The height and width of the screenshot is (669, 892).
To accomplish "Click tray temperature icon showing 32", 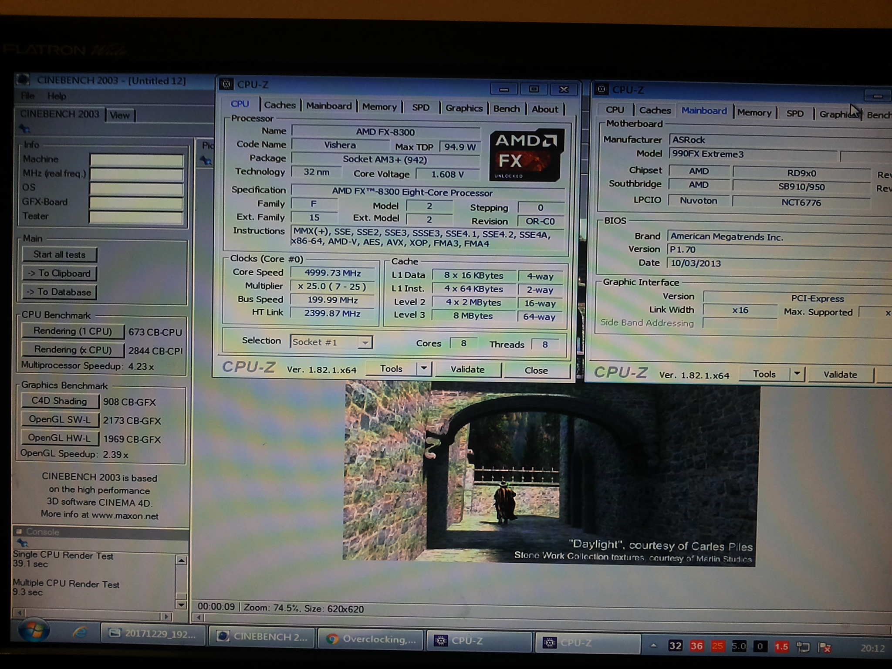I will click(x=675, y=645).
